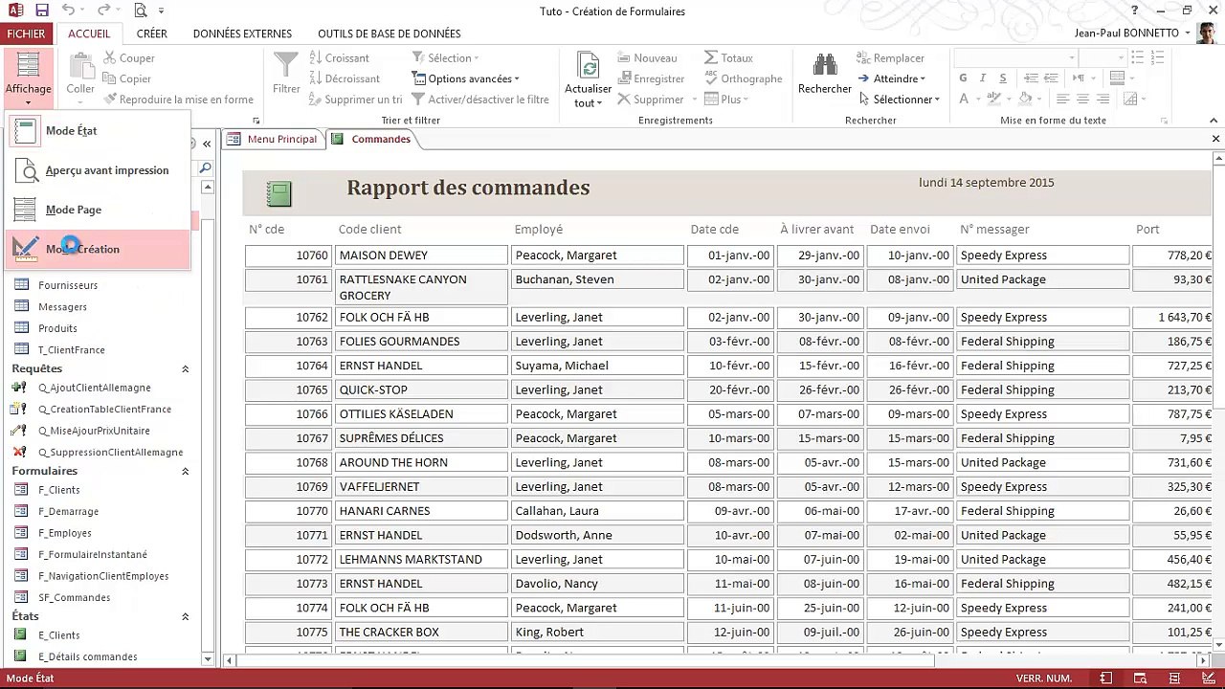Open the CRÉER ribbon tab
Screen dimensions: 1225x689
pos(151,33)
